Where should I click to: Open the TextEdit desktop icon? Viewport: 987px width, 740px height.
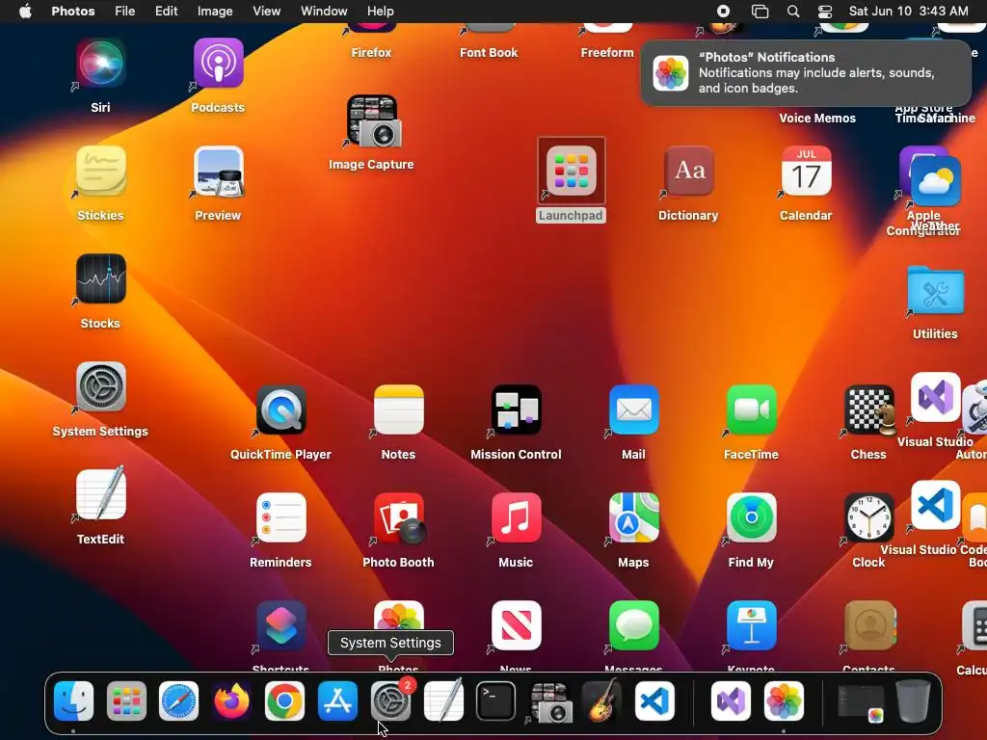(x=100, y=494)
